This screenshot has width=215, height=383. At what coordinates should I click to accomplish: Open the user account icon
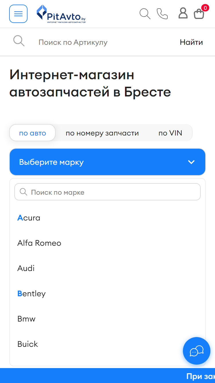point(183,13)
